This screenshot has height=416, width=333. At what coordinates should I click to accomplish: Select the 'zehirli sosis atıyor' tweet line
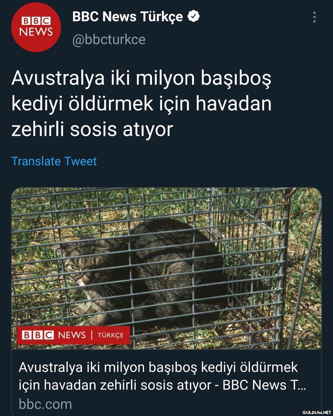92,129
